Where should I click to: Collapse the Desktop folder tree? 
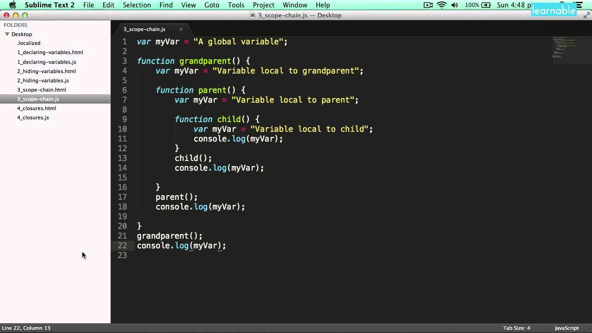tap(7, 34)
